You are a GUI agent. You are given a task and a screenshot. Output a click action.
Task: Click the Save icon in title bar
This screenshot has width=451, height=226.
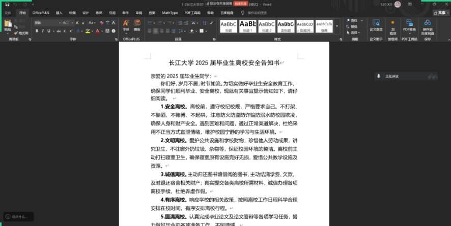point(7,4)
